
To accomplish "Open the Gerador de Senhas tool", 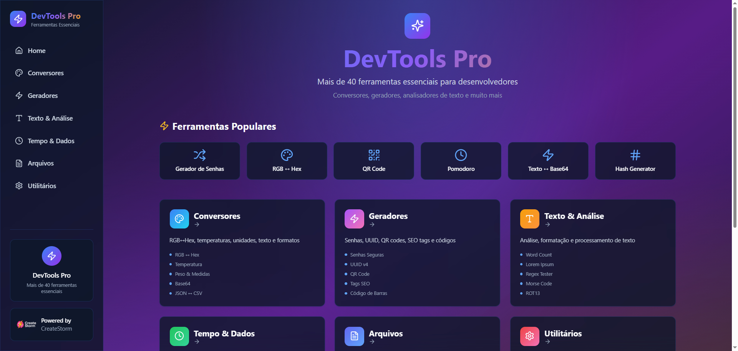I will (x=200, y=161).
